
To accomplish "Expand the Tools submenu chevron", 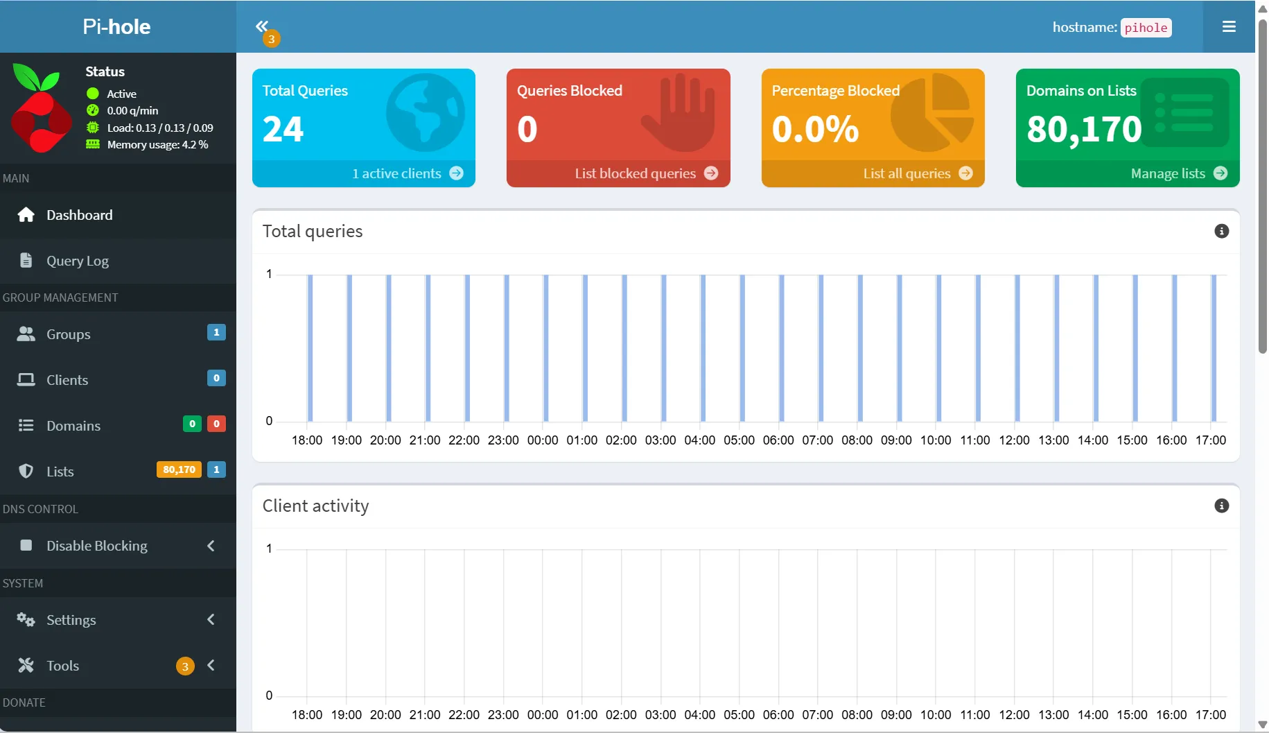I will (211, 665).
